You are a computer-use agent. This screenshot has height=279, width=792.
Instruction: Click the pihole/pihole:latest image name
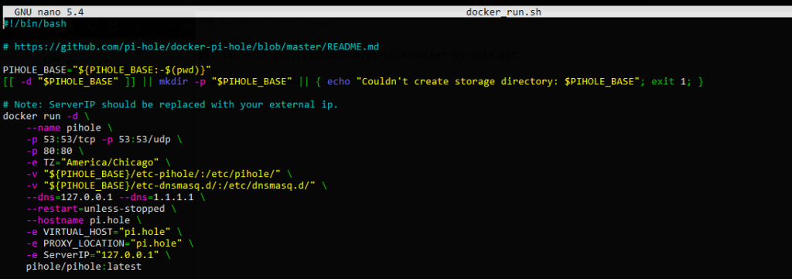84,267
